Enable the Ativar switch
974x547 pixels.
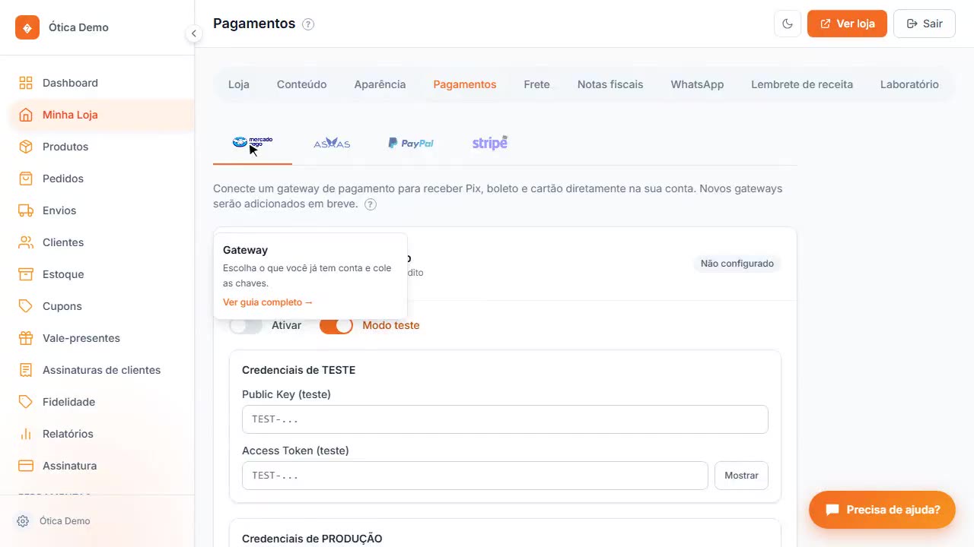(246, 325)
